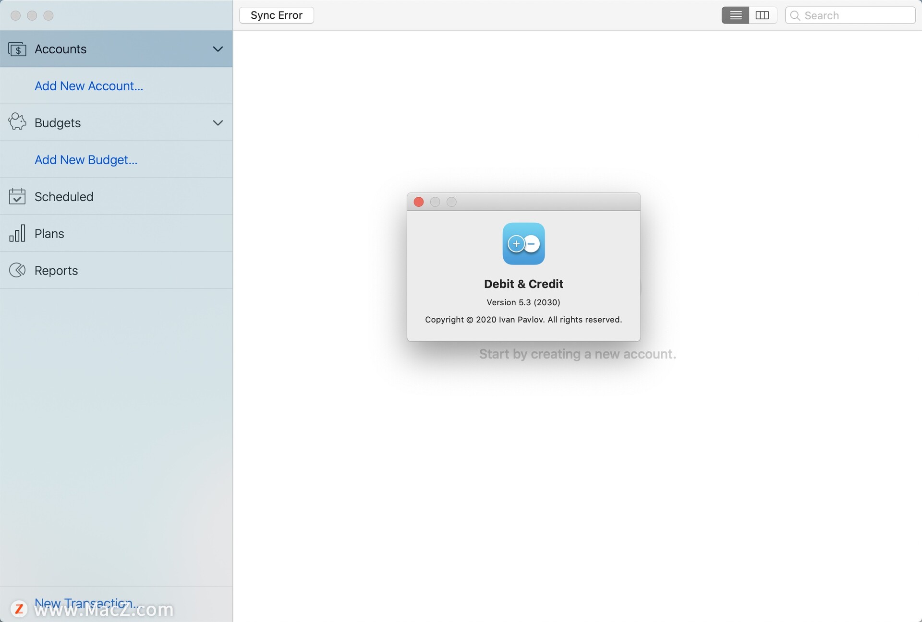Open the Plans sidebar item
This screenshot has width=922, height=622.
tap(116, 233)
